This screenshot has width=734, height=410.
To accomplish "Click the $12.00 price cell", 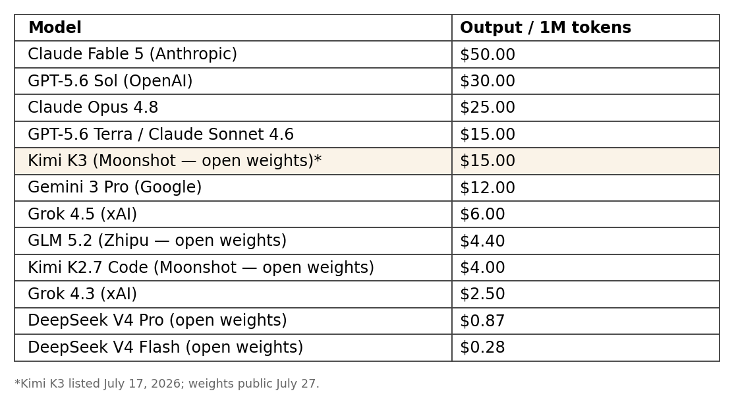I will (586, 188).
